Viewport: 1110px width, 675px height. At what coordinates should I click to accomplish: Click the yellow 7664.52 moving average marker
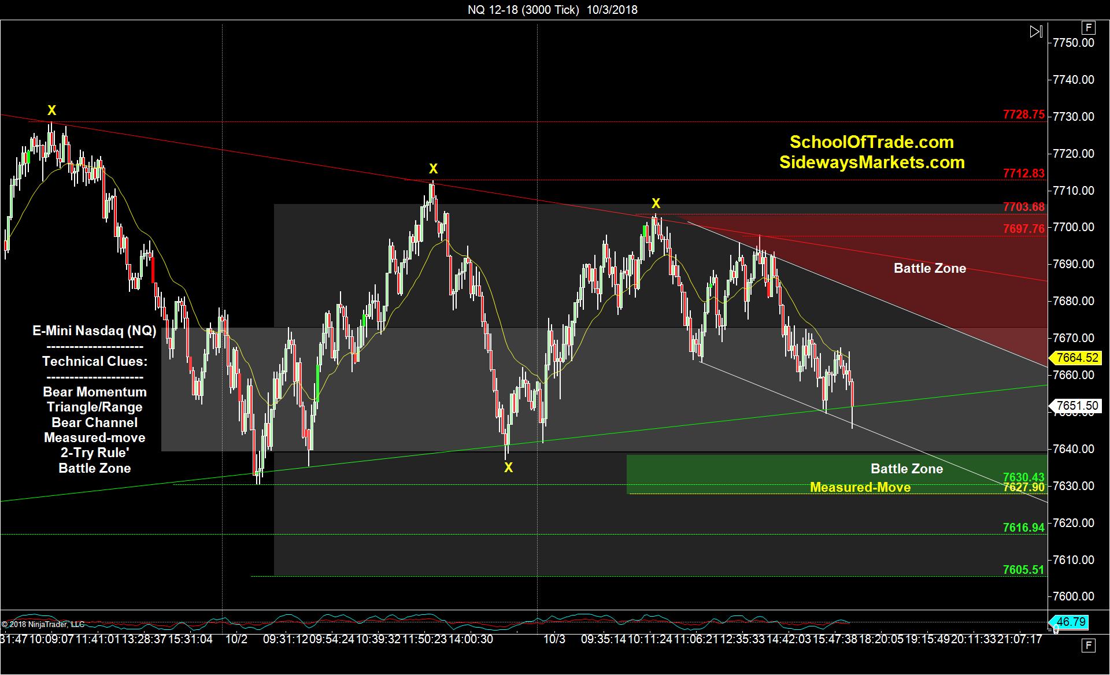1076,358
